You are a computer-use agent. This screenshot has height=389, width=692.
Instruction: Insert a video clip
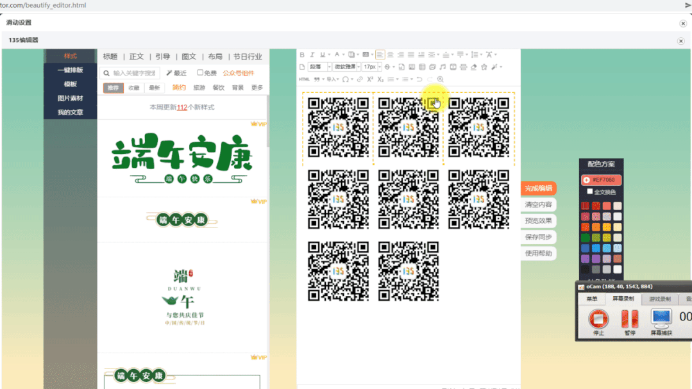[453, 67]
